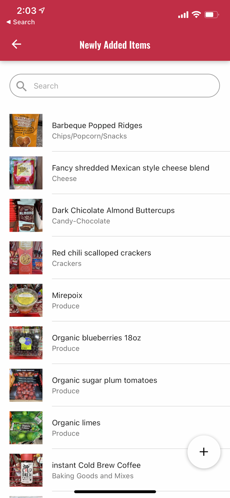Return to Search via status bar link
The image size is (230, 498).
(21, 22)
